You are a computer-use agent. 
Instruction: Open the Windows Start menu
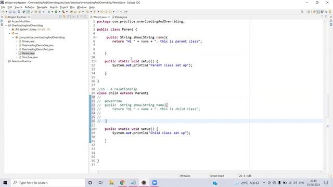tap(5, 182)
